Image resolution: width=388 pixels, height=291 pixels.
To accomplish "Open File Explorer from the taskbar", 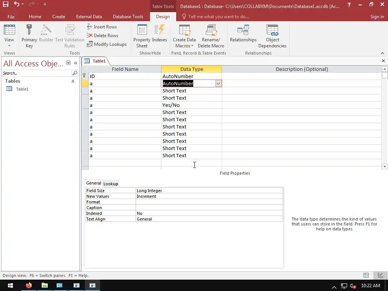I will coord(45,286).
